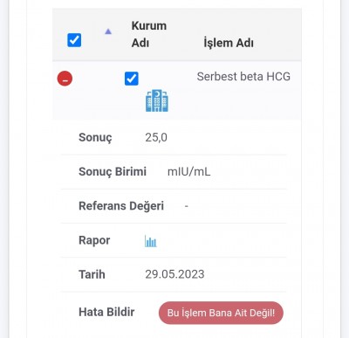Screen dimensions: 349x338
Task: Open the Rapor bar chart icon
Action: coord(151,241)
